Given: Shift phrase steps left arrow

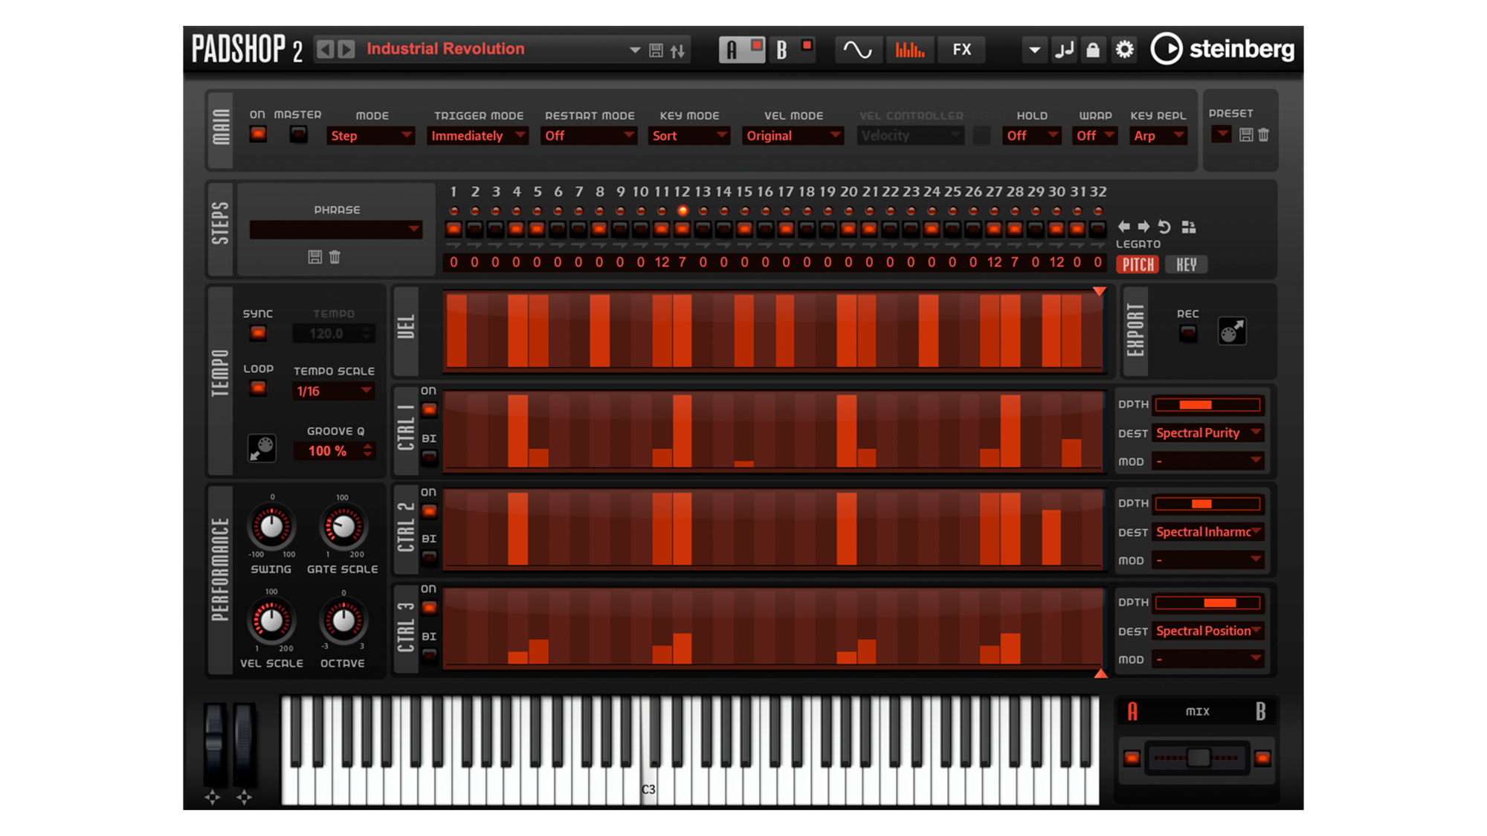Looking at the screenshot, I should pos(1123,227).
